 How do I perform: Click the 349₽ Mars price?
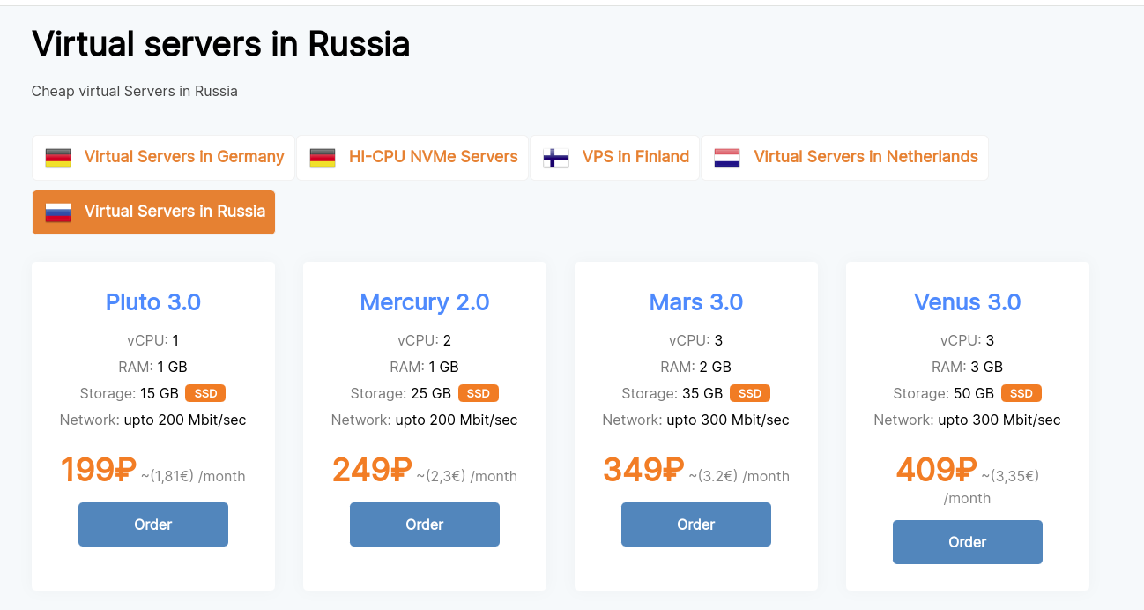pos(643,470)
